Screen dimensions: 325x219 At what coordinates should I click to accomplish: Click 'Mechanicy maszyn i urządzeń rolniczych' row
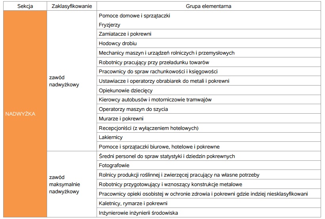point(209,53)
